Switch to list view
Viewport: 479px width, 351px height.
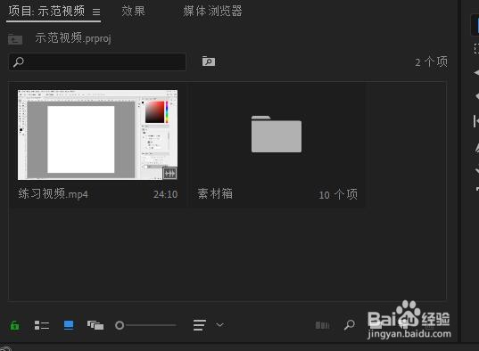[42, 325]
